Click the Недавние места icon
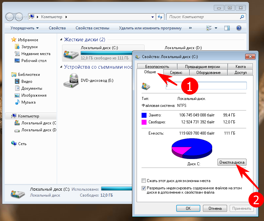 17,54
